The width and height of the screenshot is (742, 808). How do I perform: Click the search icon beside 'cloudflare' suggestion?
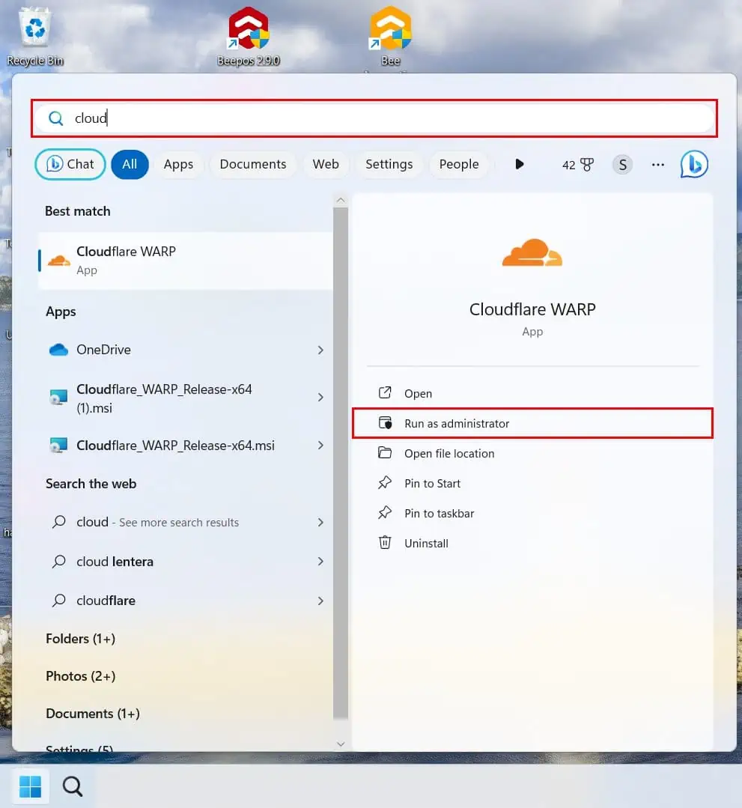click(58, 601)
